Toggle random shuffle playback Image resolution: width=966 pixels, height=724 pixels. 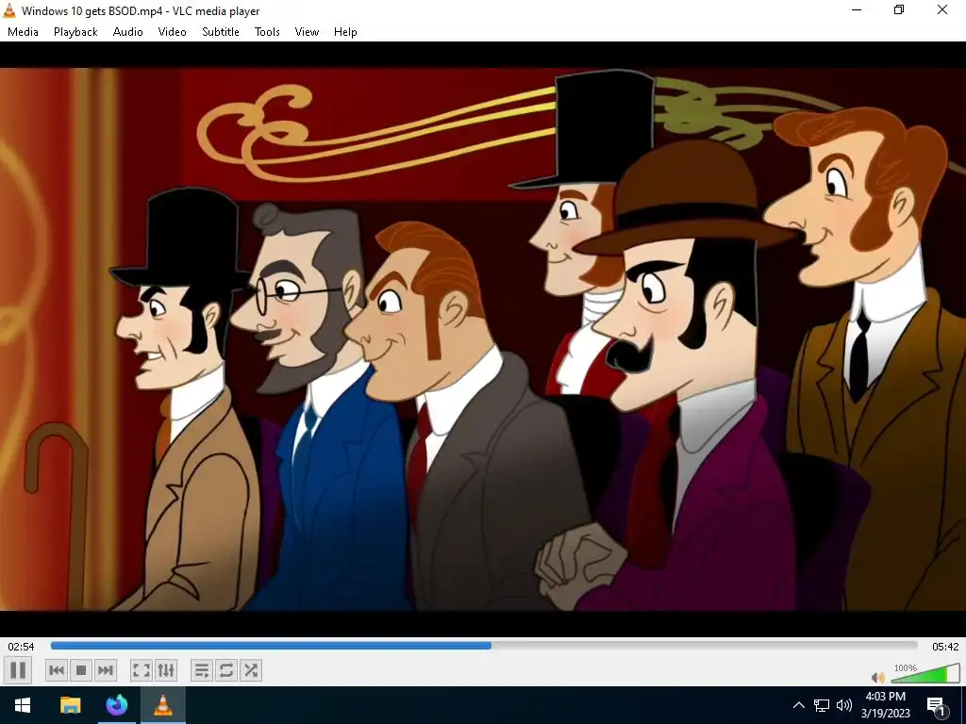pos(251,670)
